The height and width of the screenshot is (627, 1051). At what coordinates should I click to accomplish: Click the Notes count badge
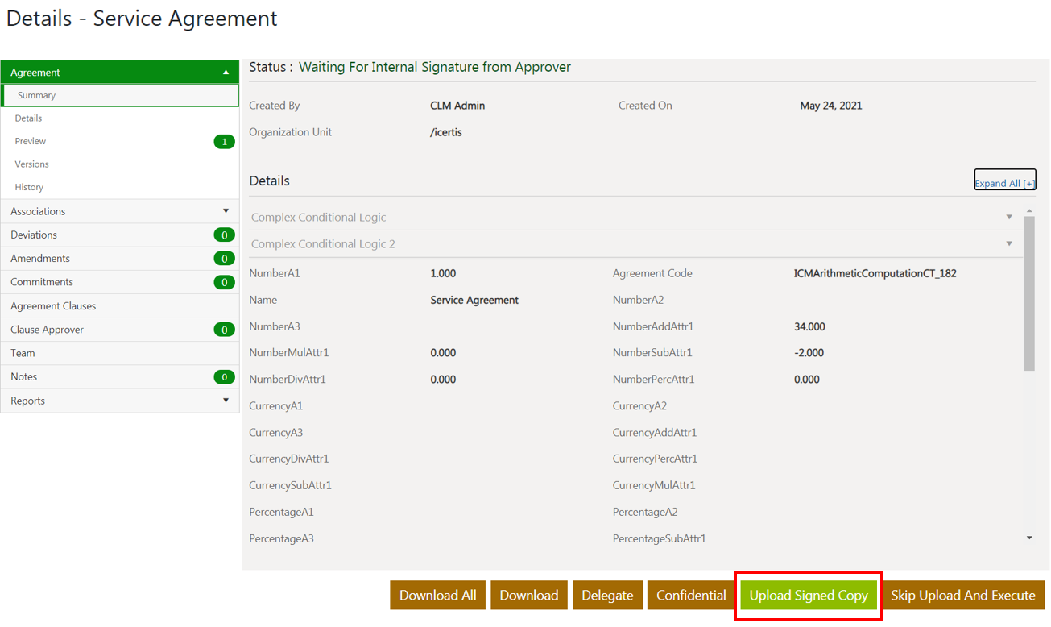224,377
